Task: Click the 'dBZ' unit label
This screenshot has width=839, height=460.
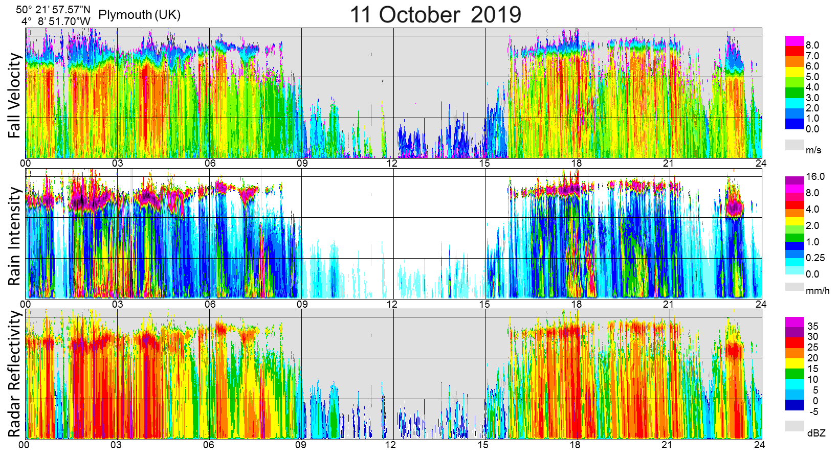Action: [816, 433]
